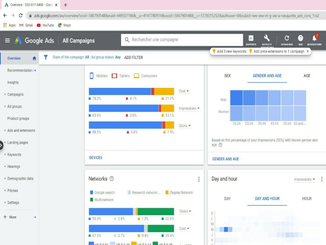Screen dimensions: 326x245
Task: Switch to the DAY tab
Action: click(228, 199)
